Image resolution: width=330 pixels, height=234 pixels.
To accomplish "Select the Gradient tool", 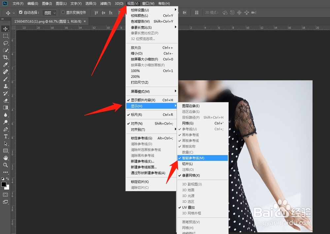I will click(x=6, y=108).
